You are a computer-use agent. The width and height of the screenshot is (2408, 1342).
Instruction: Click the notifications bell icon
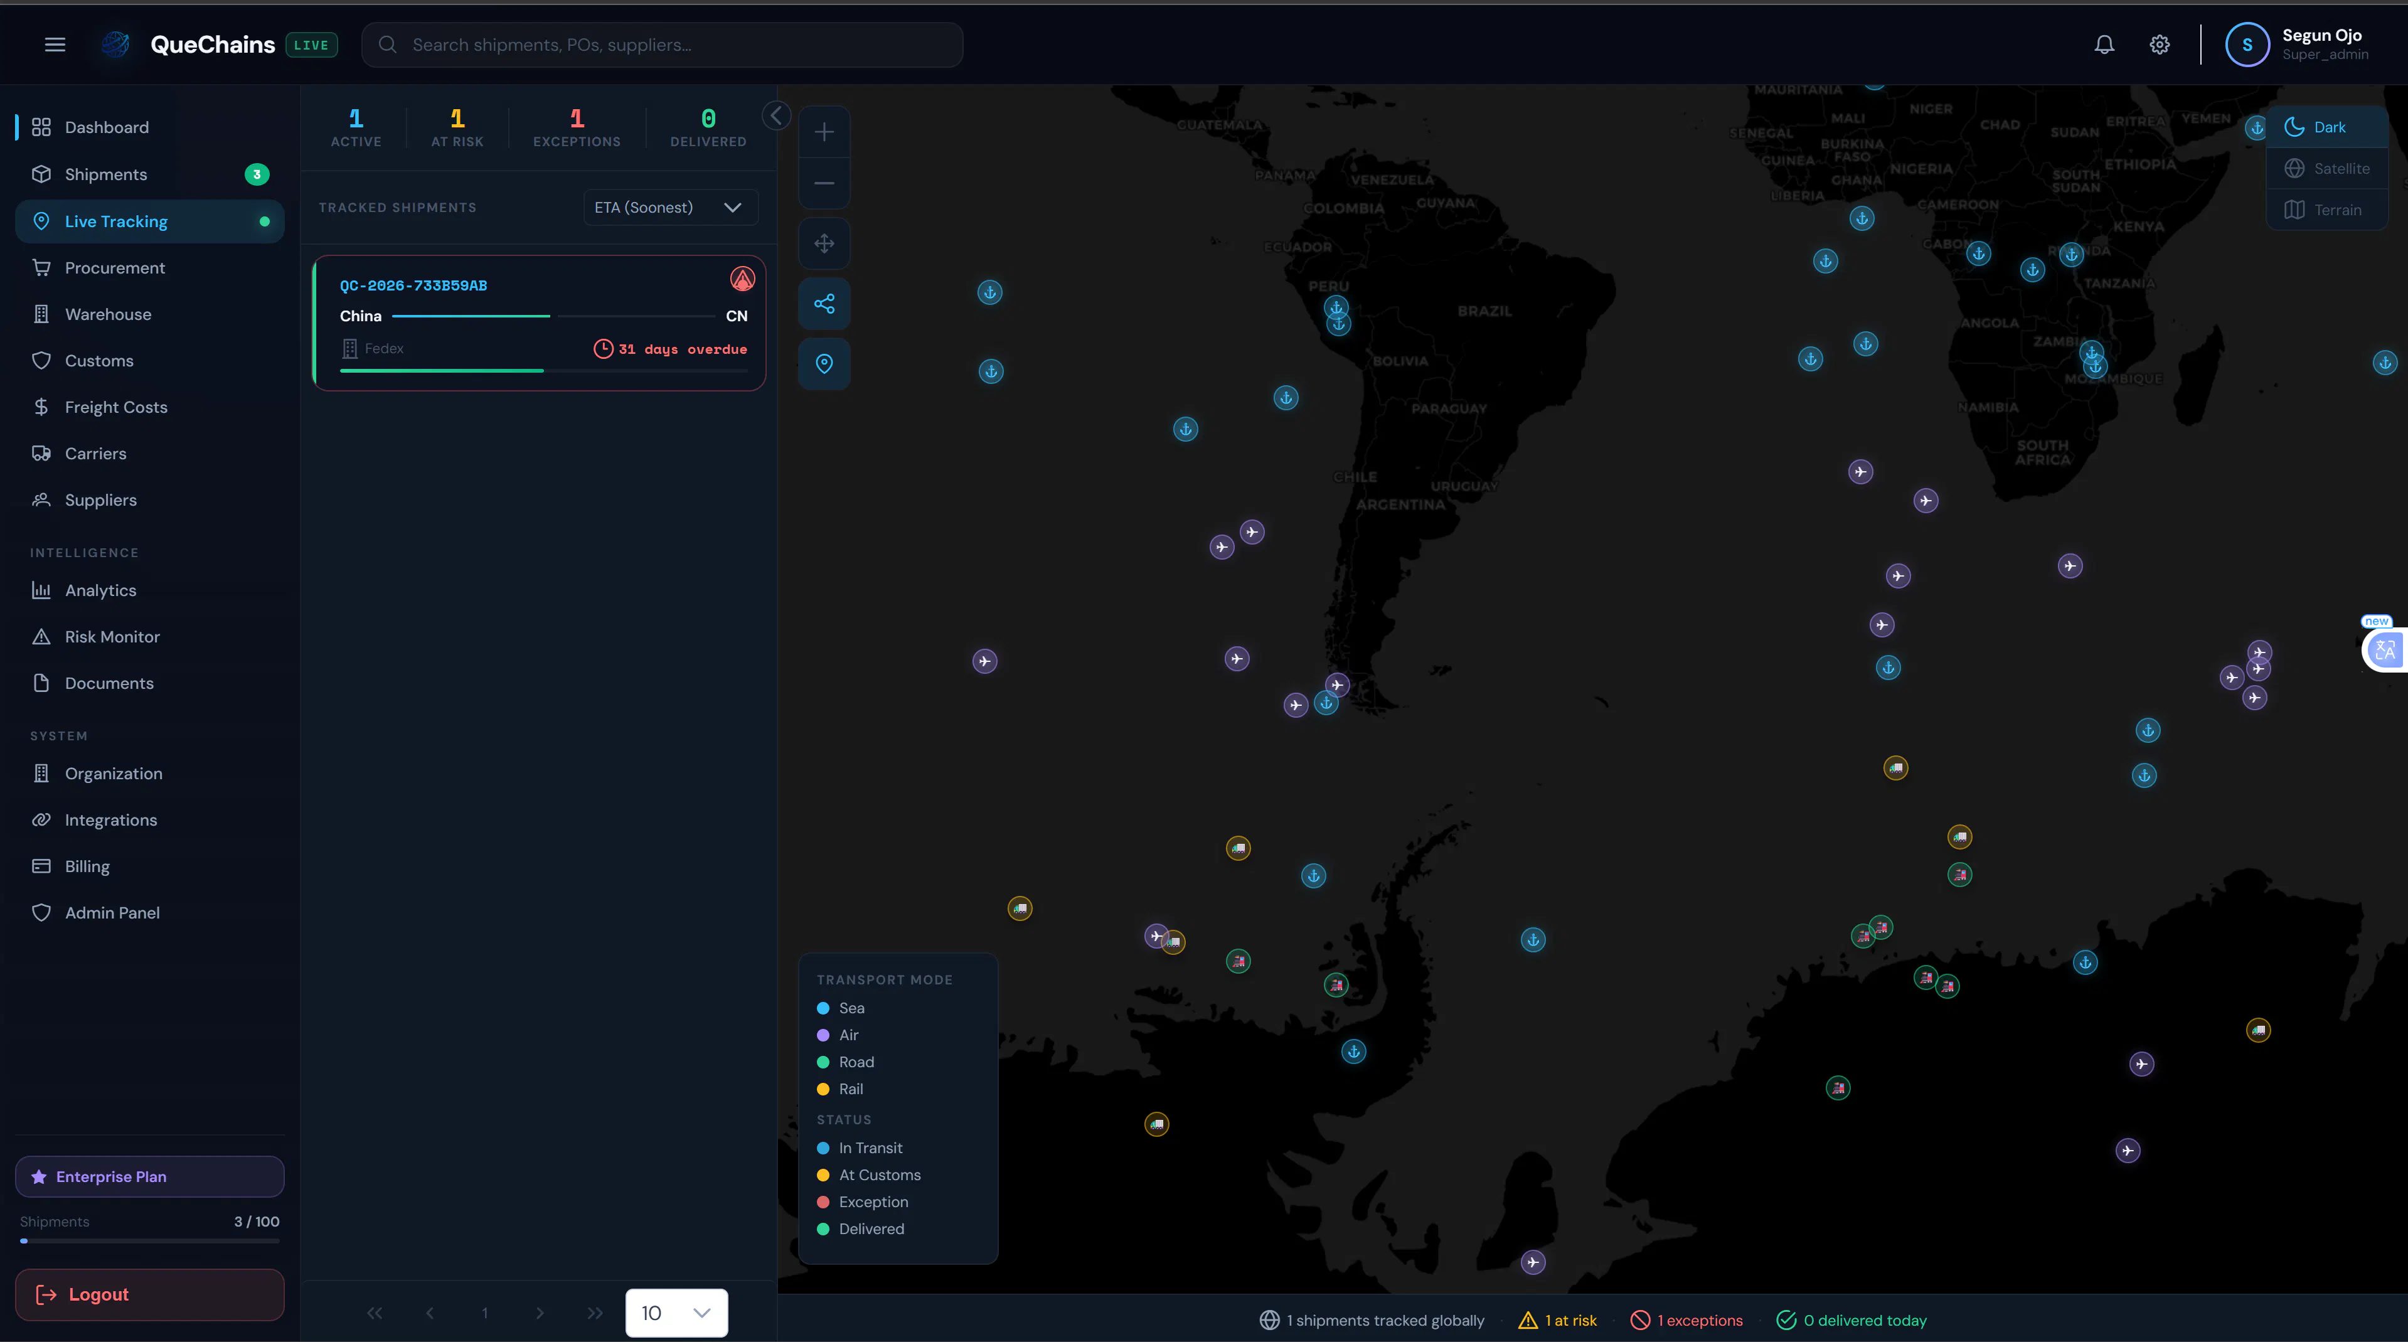(x=2104, y=45)
